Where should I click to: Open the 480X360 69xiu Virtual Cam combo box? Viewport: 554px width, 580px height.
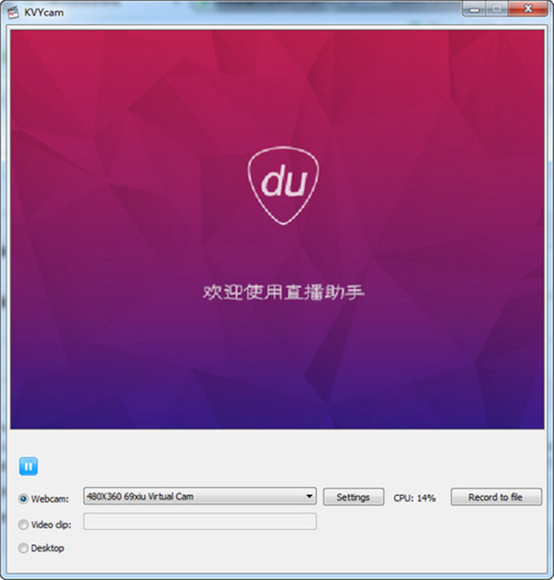[194, 497]
